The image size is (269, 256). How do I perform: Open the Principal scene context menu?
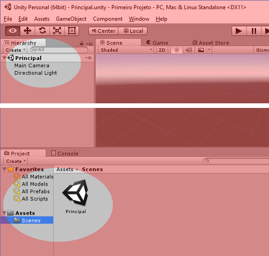[89, 58]
